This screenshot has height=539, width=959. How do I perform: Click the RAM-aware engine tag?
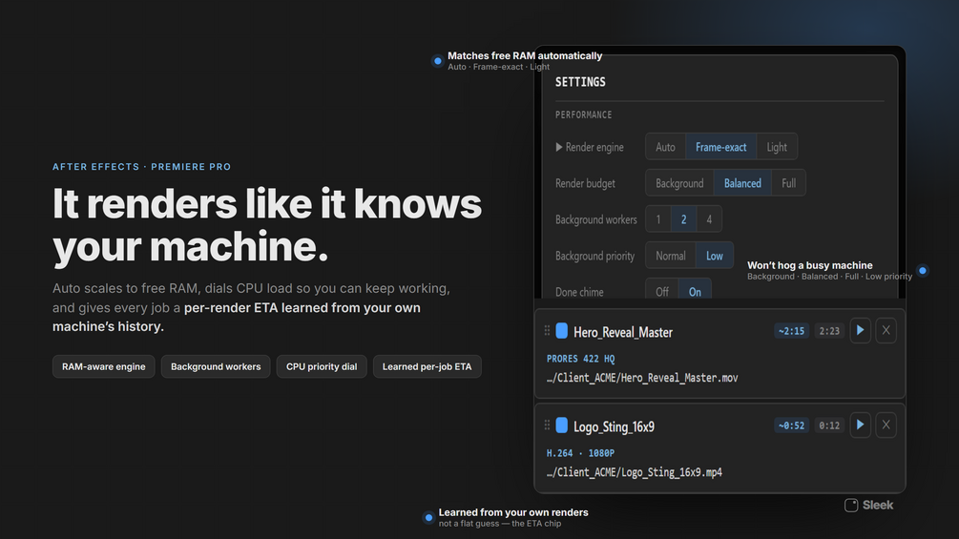click(x=103, y=366)
